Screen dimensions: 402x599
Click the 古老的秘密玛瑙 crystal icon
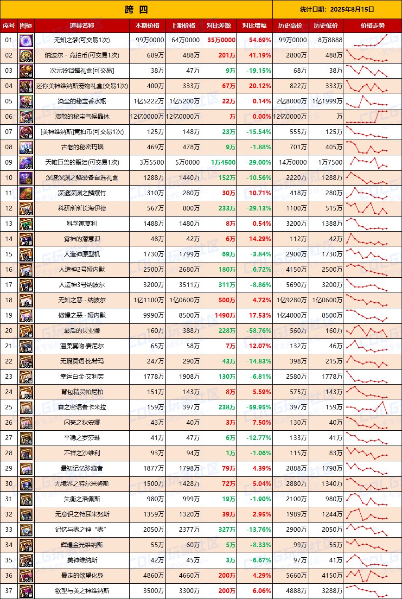pyautogui.click(x=26, y=147)
